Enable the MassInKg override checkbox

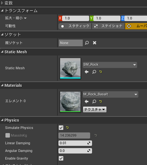click(x=8, y=135)
